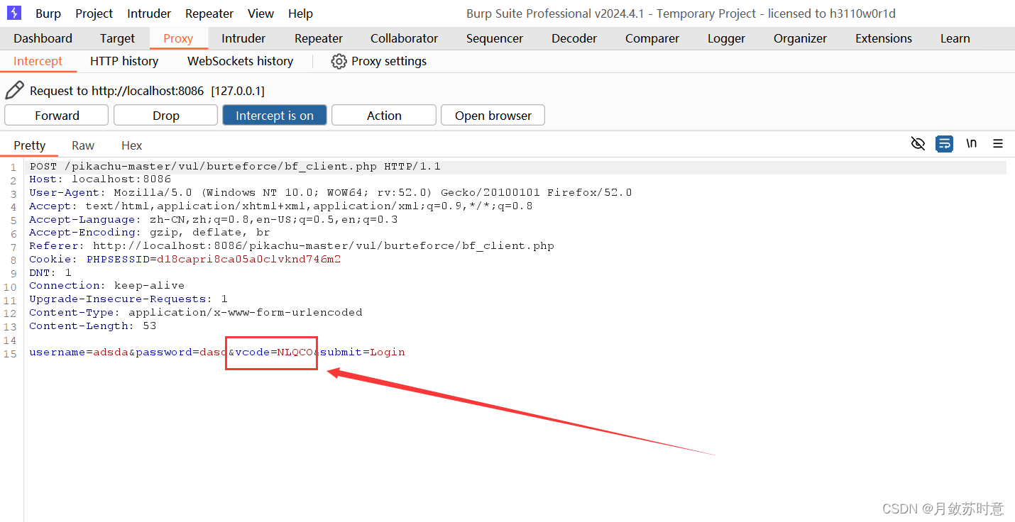Select the Raw view tab
Image resolution: width=1015 pixels, height=522 pixels.
point(83,145)
